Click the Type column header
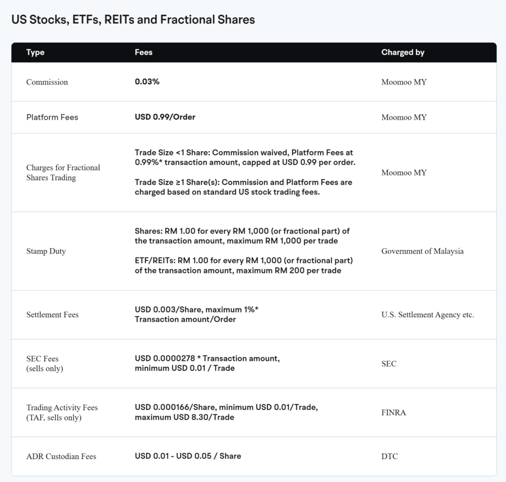 [35, 52]
